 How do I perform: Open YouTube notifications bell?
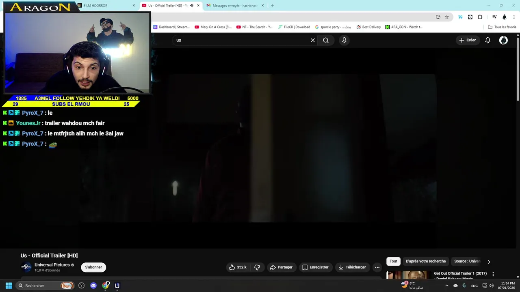point(488,40)
